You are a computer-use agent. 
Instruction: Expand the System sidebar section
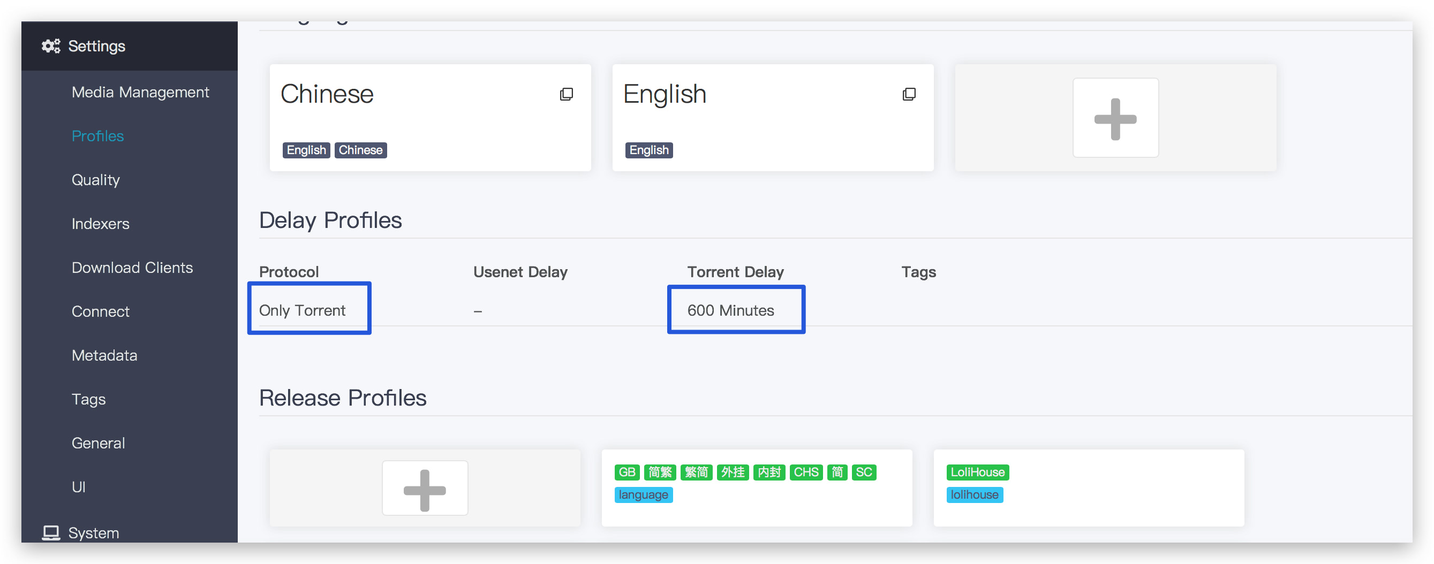point(93,532)
